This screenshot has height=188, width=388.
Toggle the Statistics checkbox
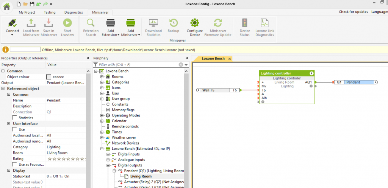click(15, 118)
